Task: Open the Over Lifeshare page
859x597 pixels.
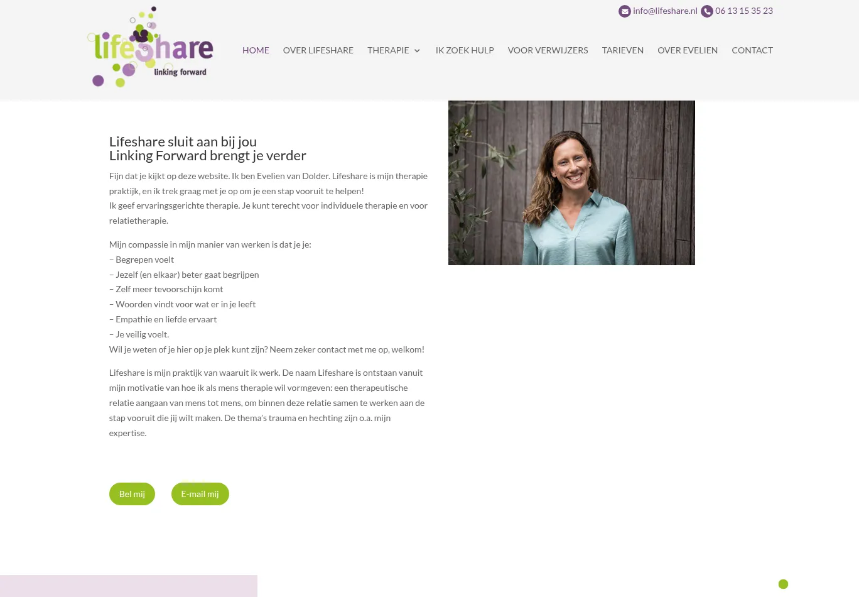Action: pos(318,50)
